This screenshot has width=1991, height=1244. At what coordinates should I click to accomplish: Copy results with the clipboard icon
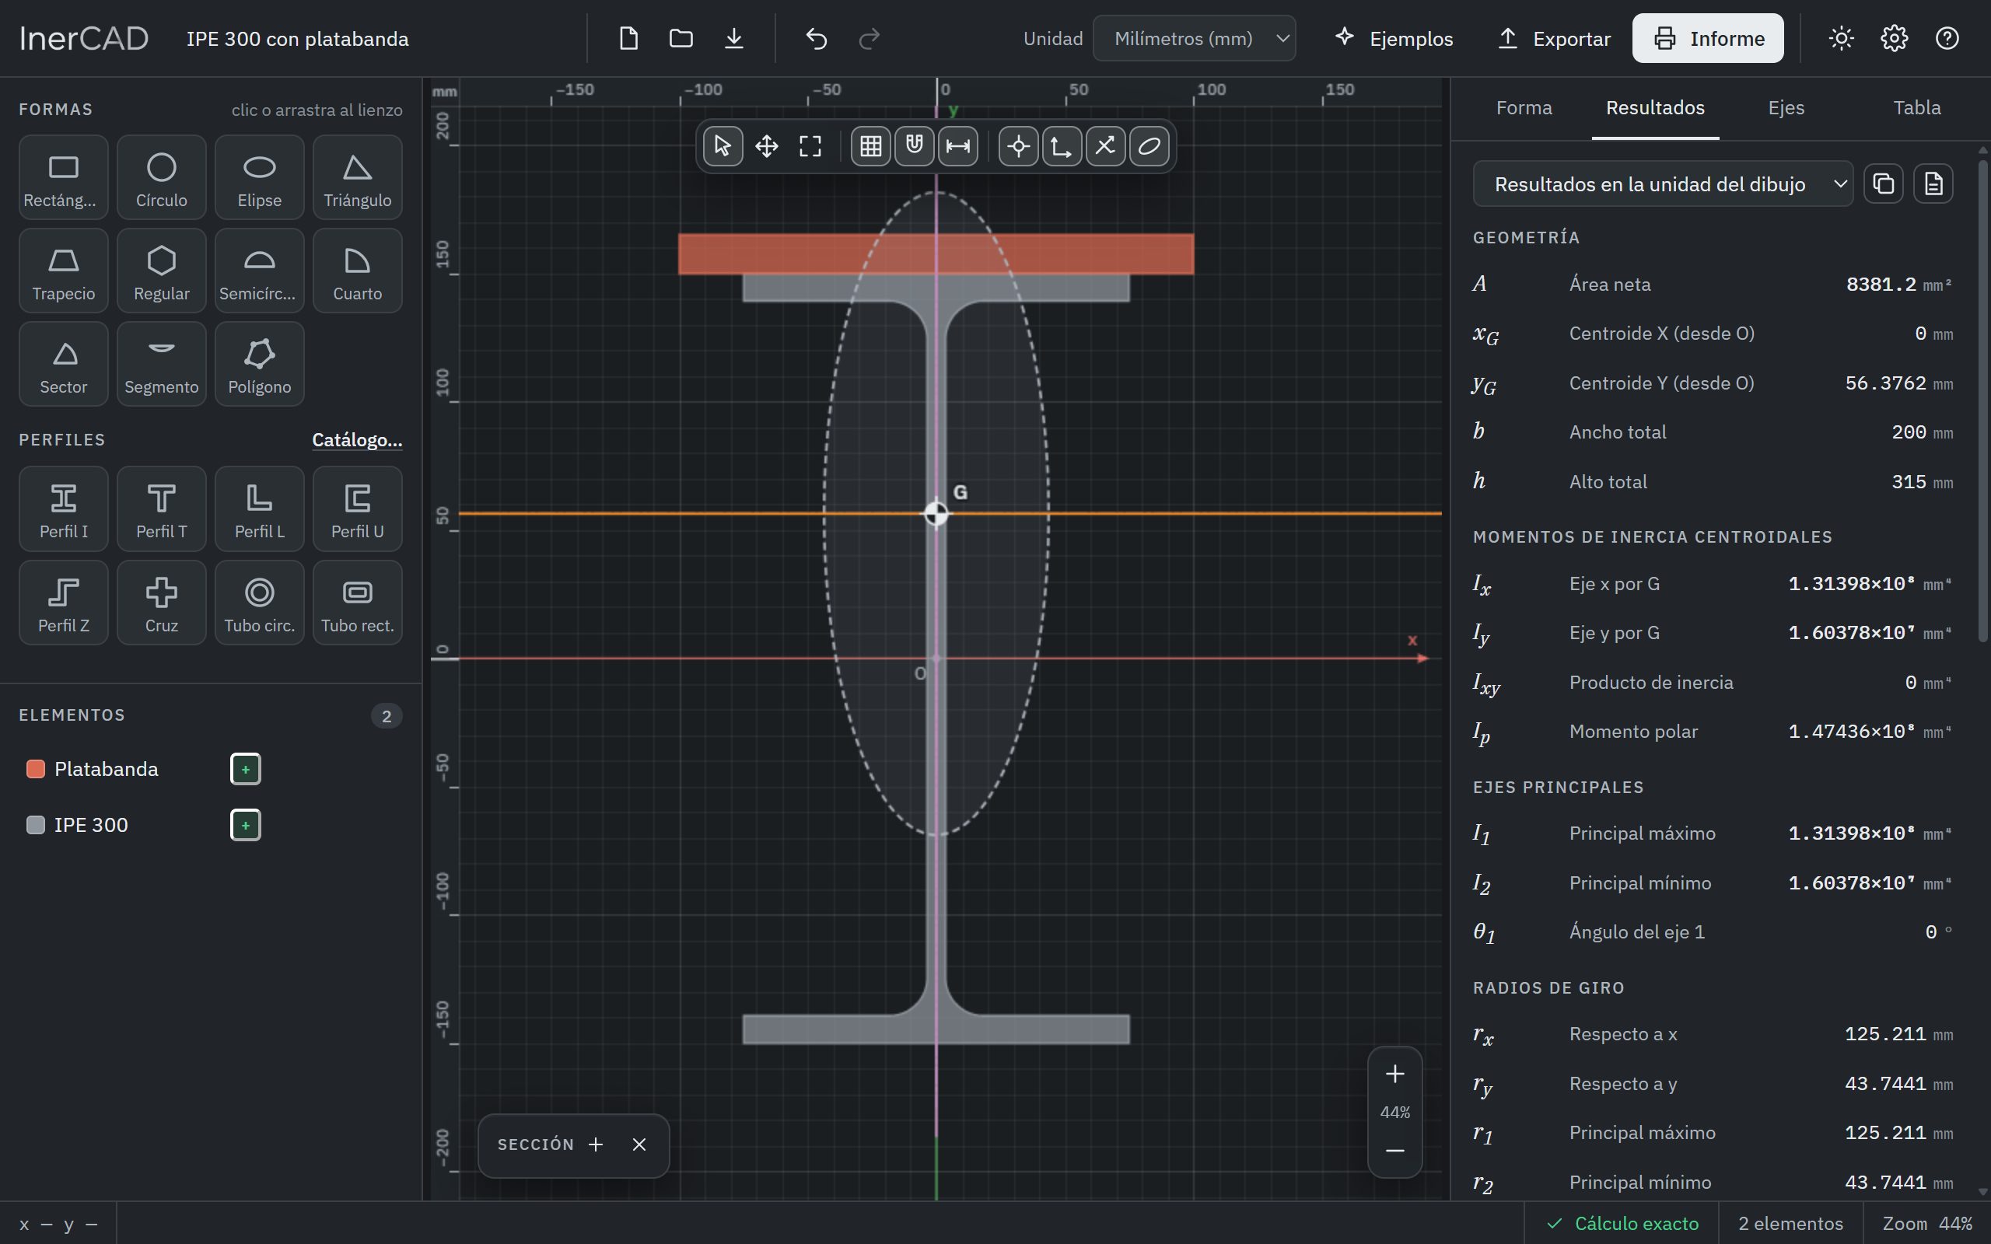tap(1883, 183)
